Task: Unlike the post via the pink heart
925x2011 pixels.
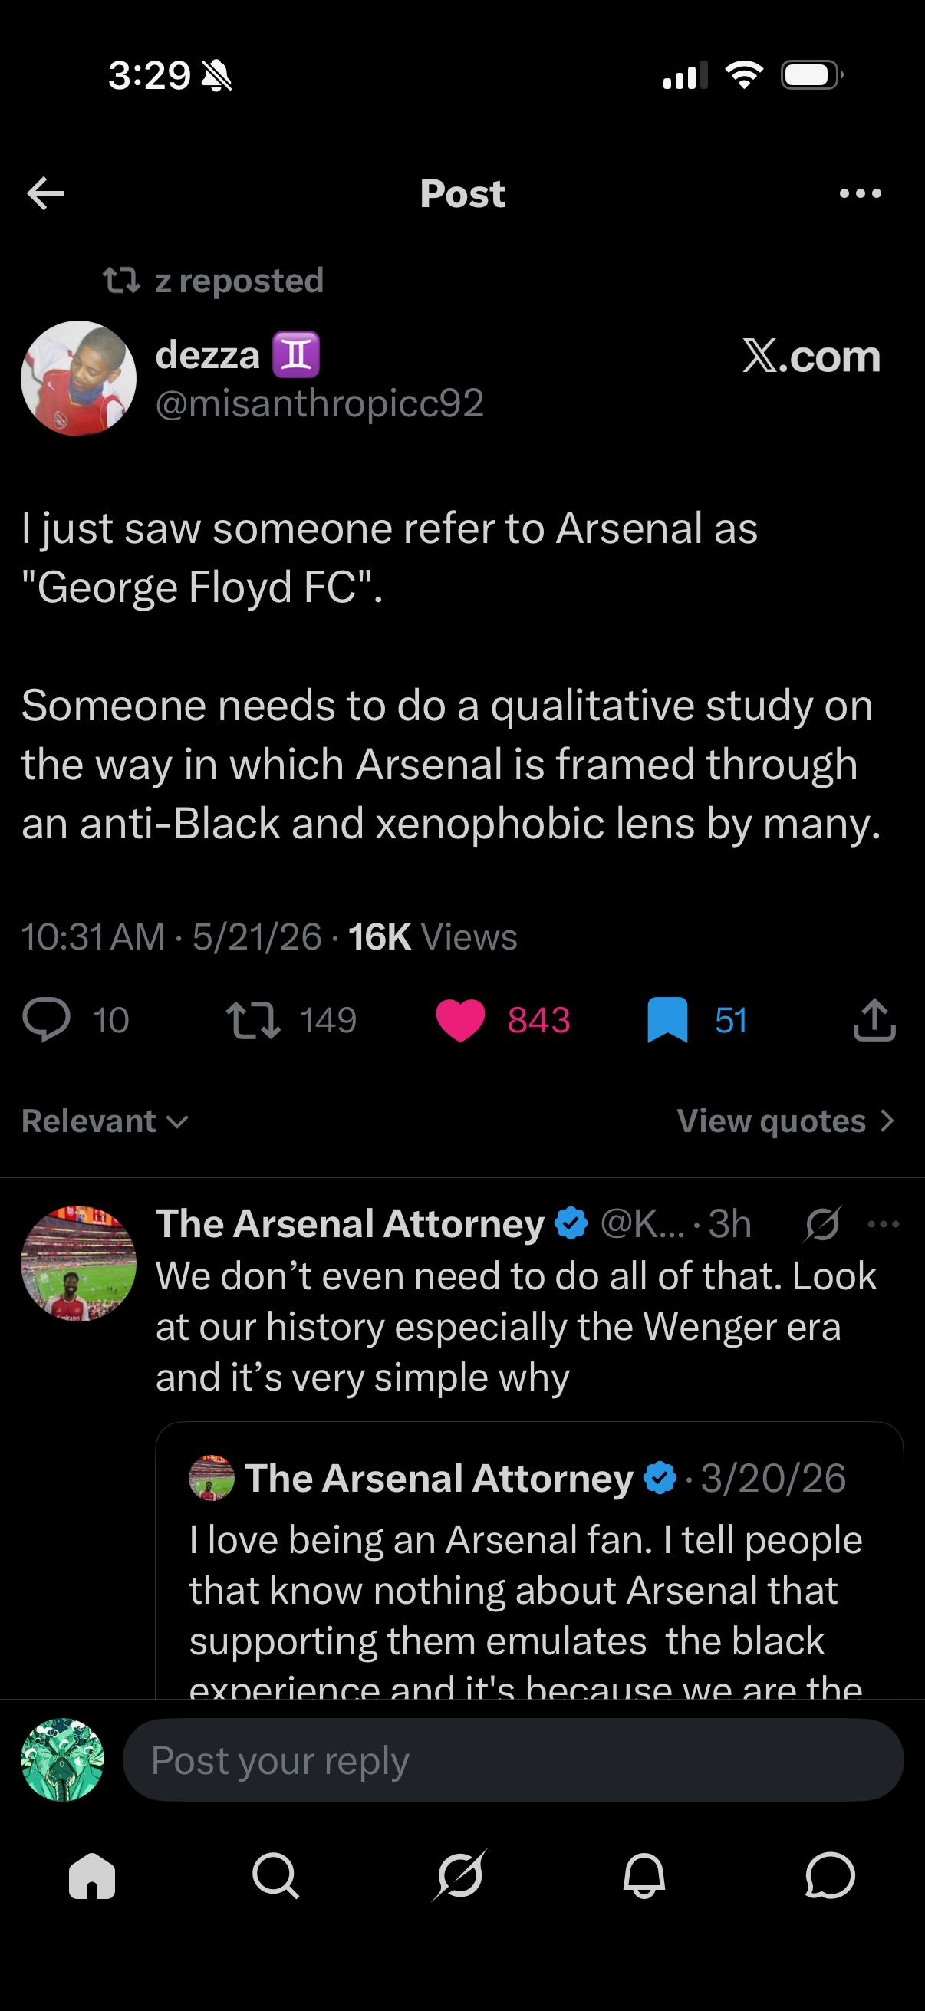Action: [459, 1020]
